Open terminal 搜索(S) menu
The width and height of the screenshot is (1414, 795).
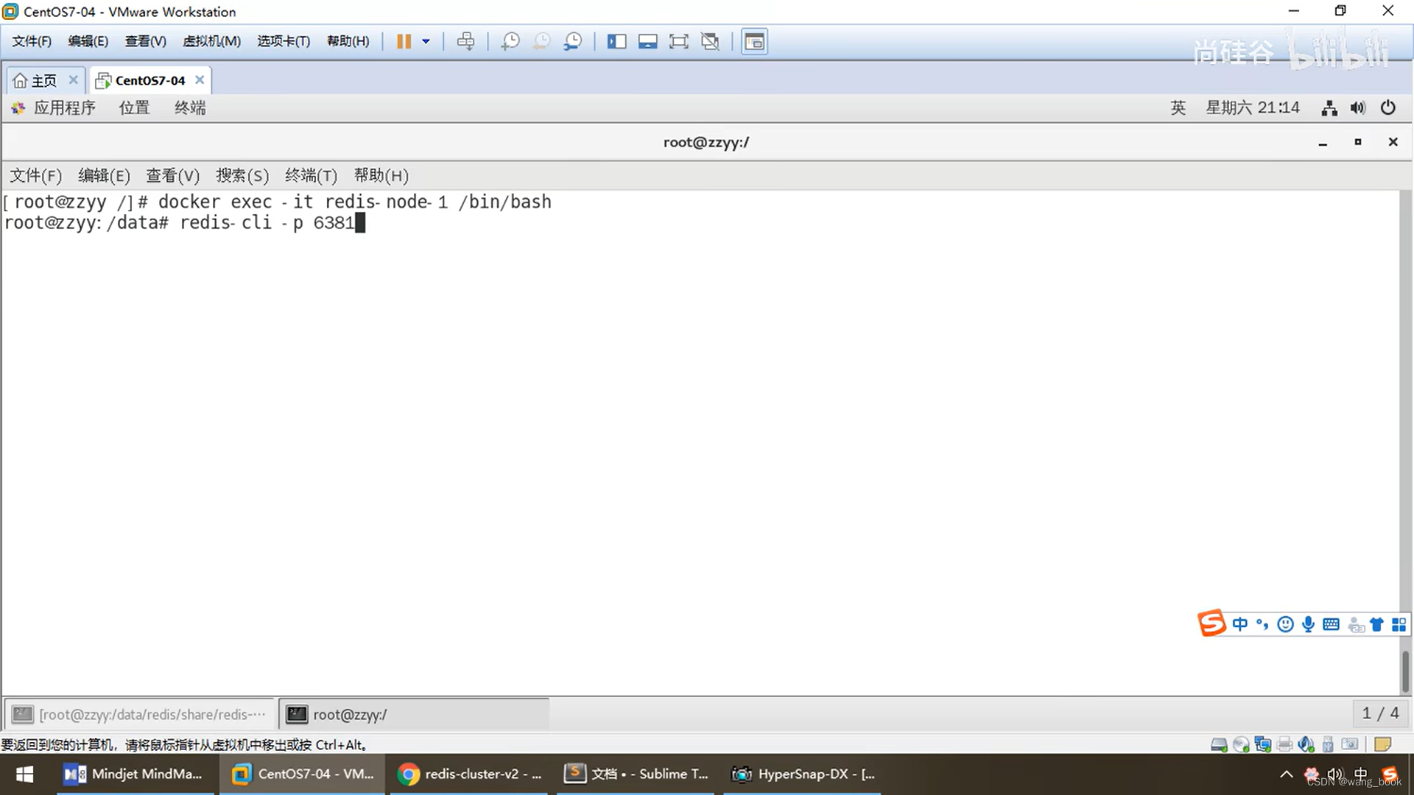(242, 175)
